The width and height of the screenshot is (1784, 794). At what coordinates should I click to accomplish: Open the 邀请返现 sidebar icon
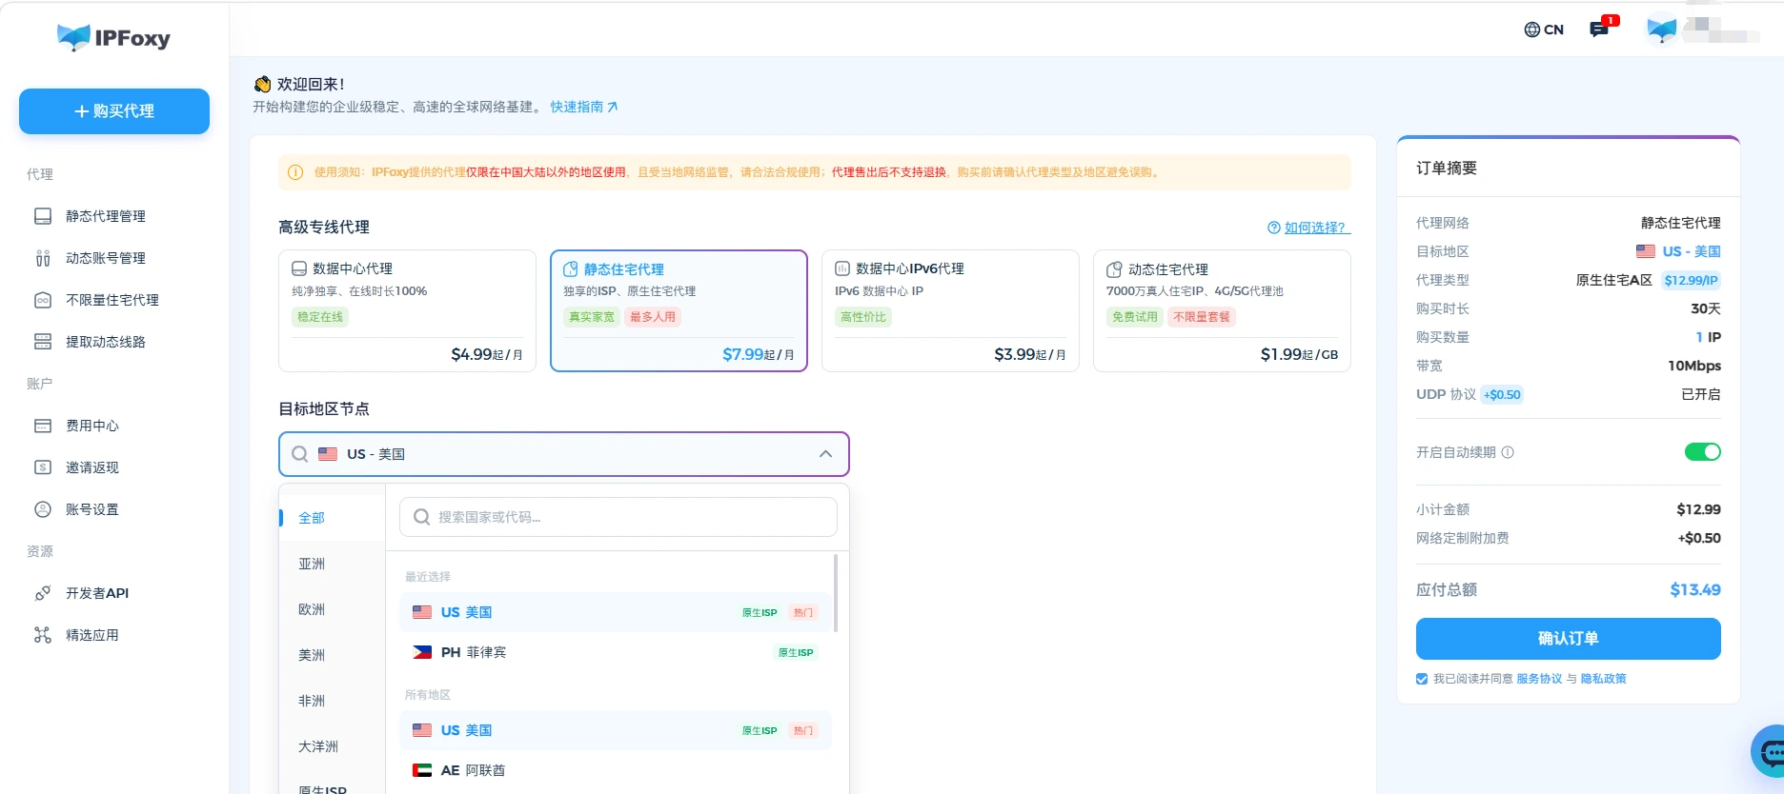tap(43, 467)
